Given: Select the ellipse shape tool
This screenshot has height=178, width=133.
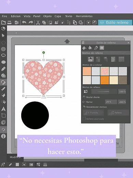Looking at the screenshot, I should 3,62.
